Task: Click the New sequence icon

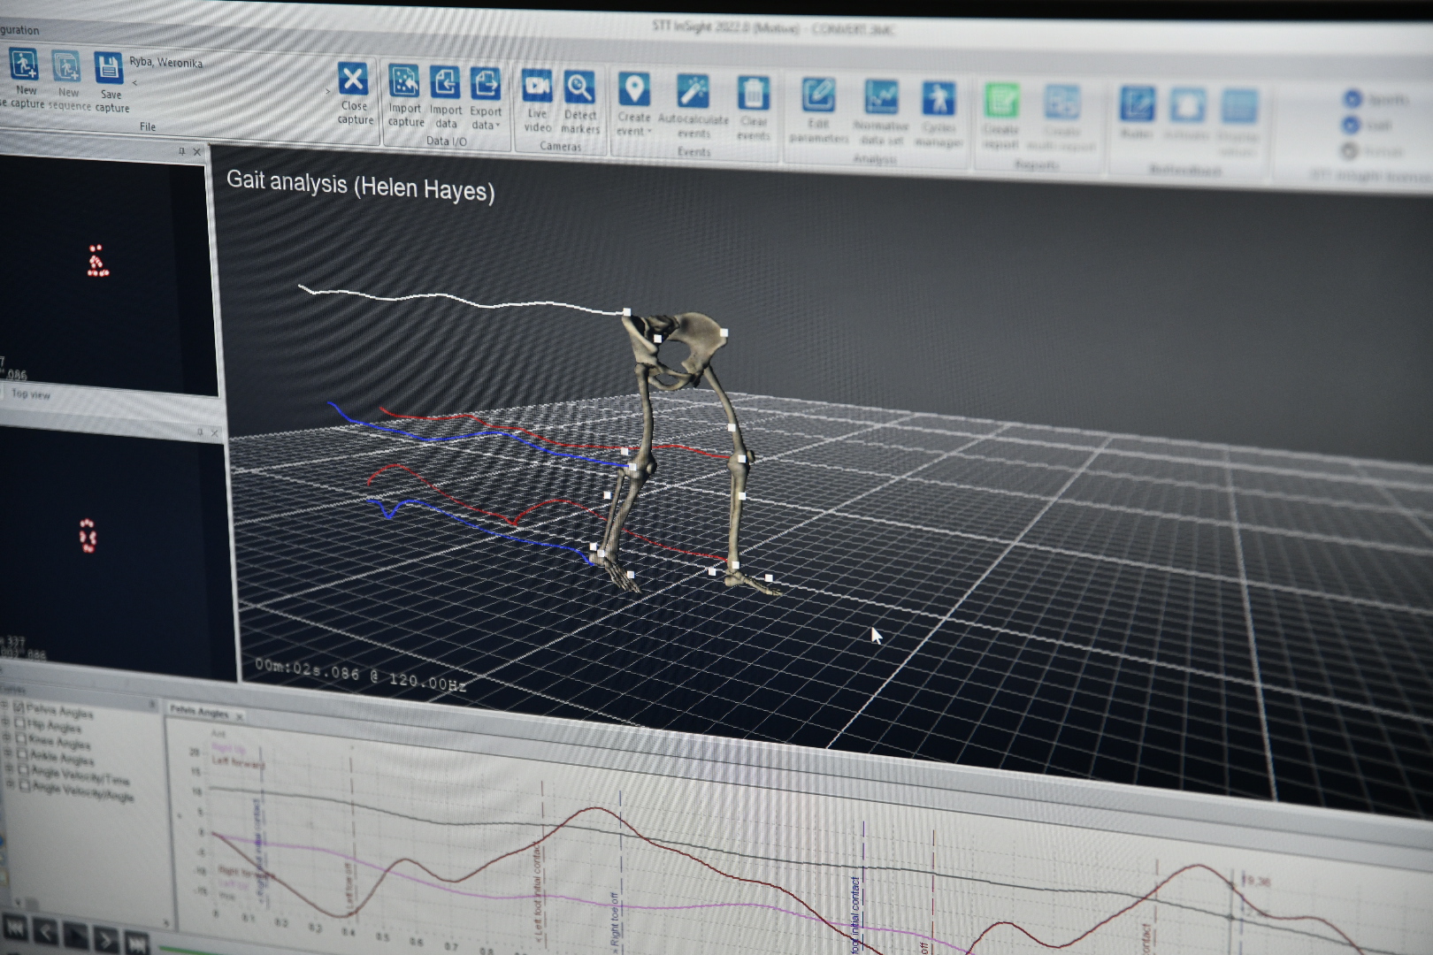Action: tap(65, 67)
